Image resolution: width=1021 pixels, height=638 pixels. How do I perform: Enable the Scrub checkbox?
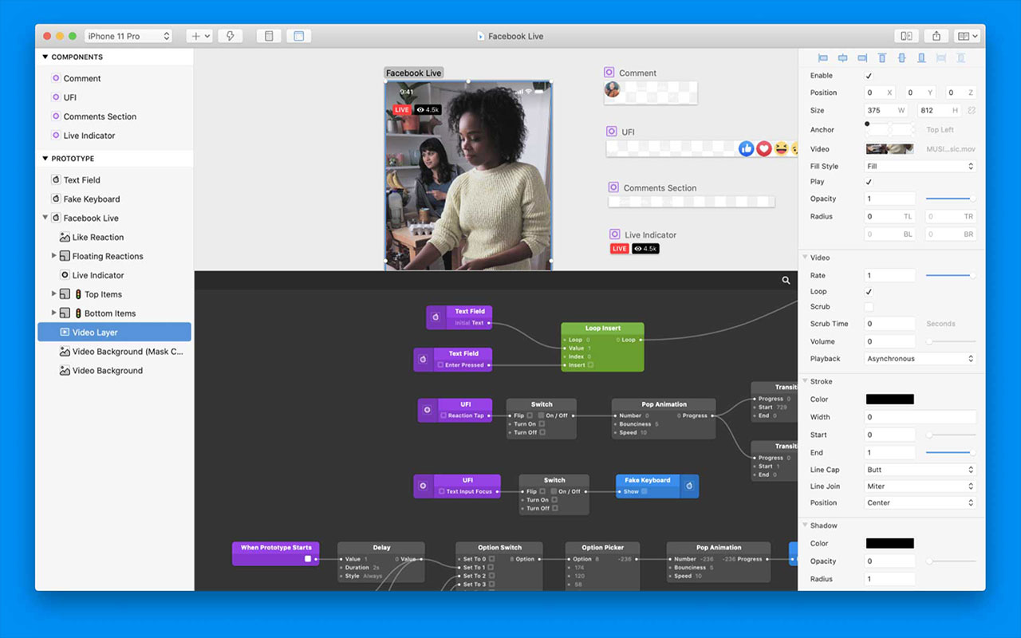point(869,306)
